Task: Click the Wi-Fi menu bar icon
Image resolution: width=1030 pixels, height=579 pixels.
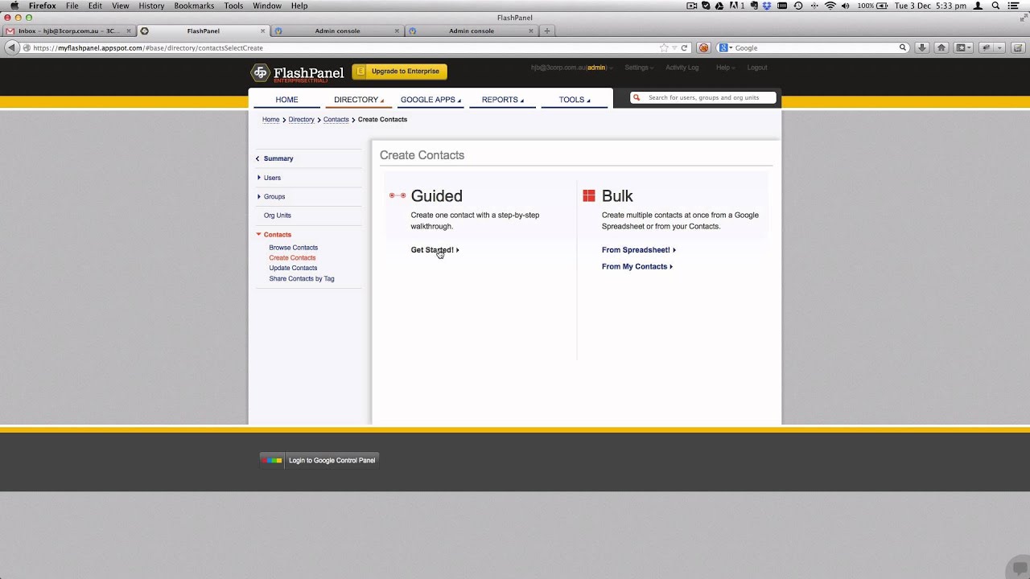Action: coord(830,6)
